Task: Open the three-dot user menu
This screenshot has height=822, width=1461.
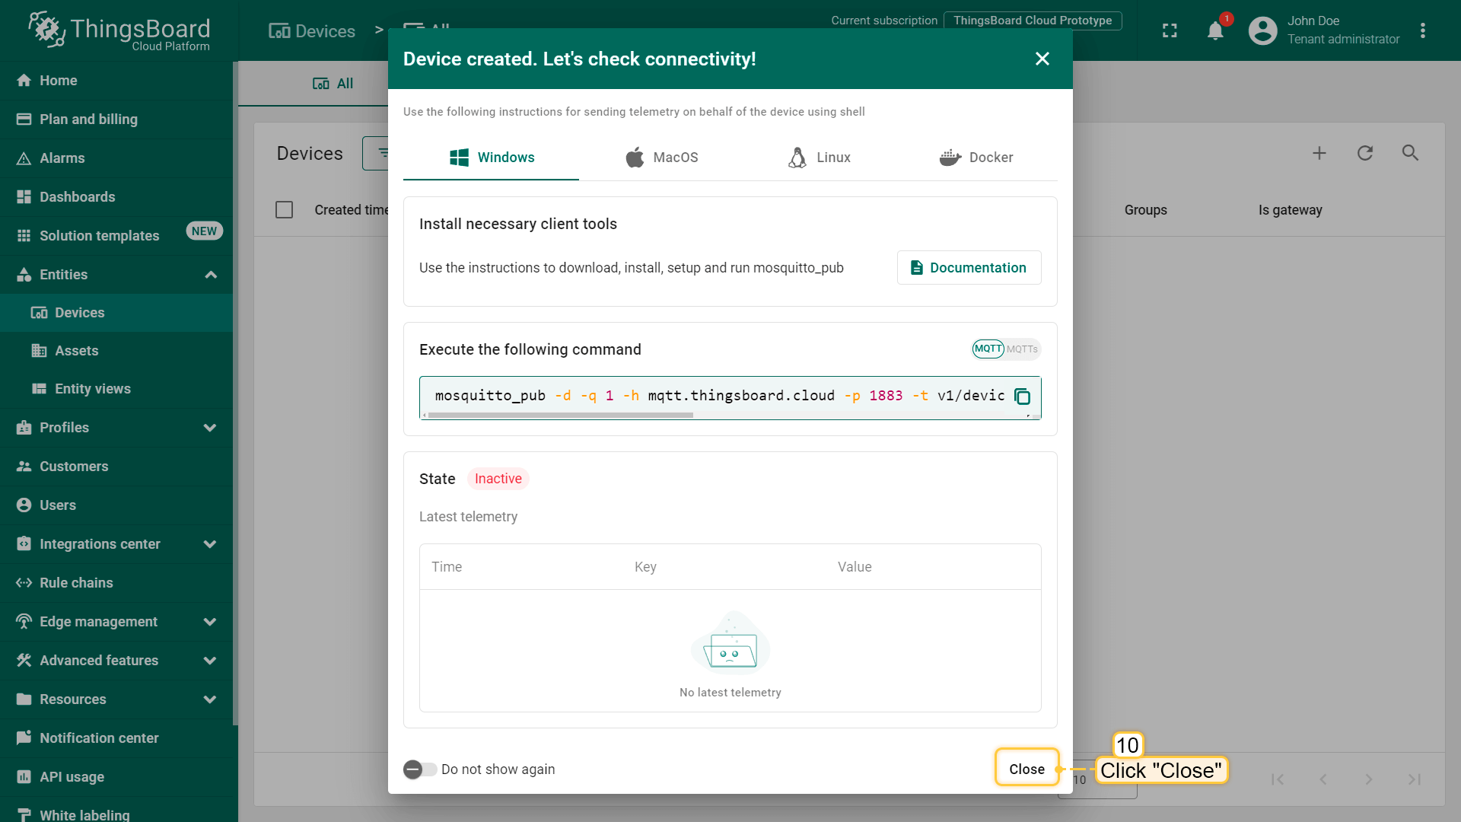Action: 1422,30
